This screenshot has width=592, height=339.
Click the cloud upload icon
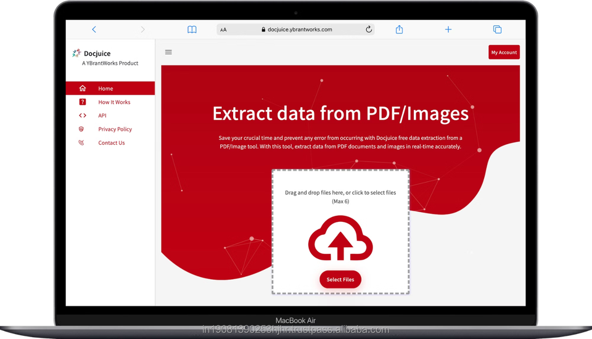click(340, 238)
